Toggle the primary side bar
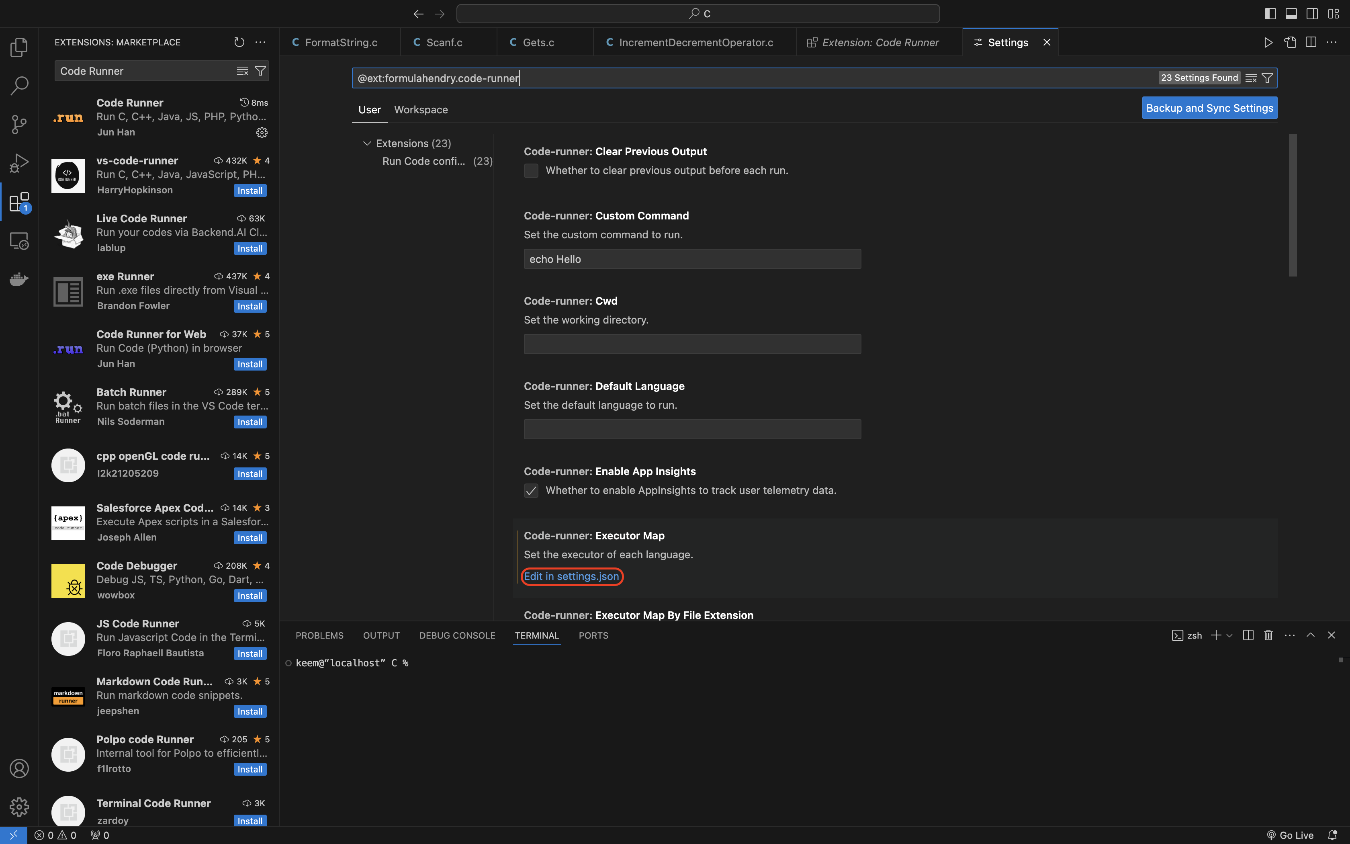 1270,14
